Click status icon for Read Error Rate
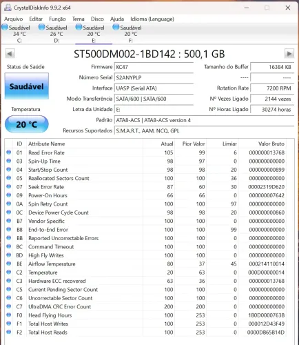 pos(9,152)
